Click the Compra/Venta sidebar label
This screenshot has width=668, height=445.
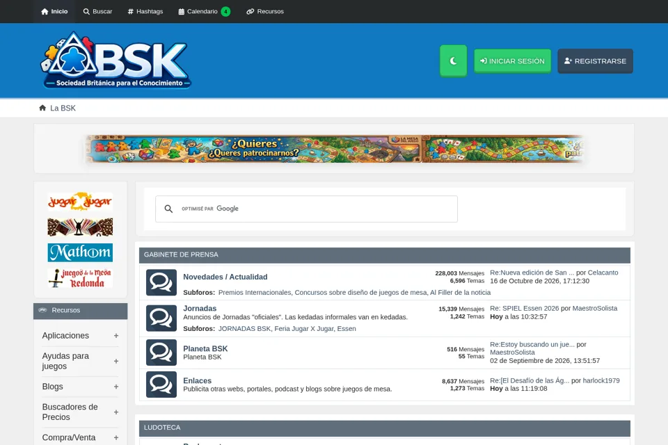coord(69,438)
